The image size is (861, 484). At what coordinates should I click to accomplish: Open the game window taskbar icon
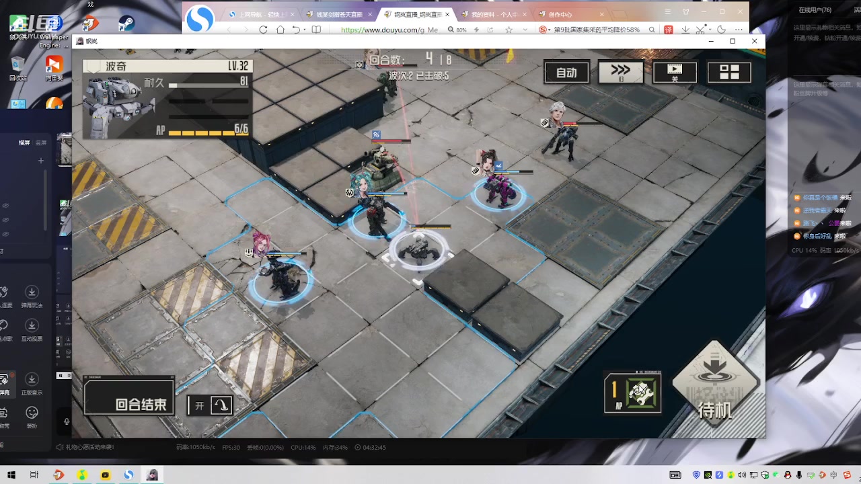point(153,475)
